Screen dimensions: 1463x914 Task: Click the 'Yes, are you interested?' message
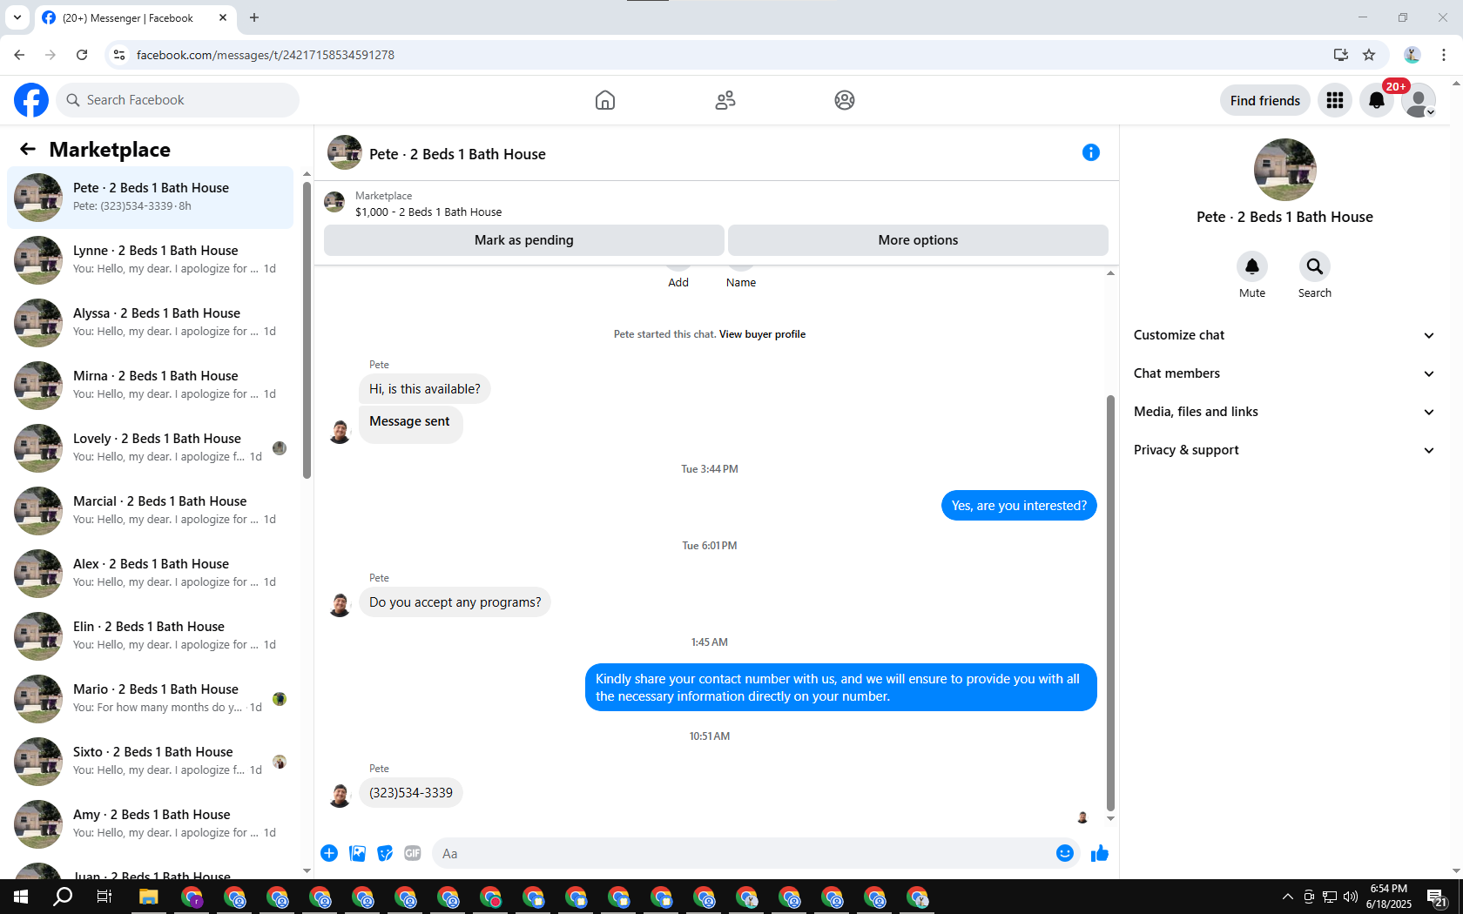1019,506
